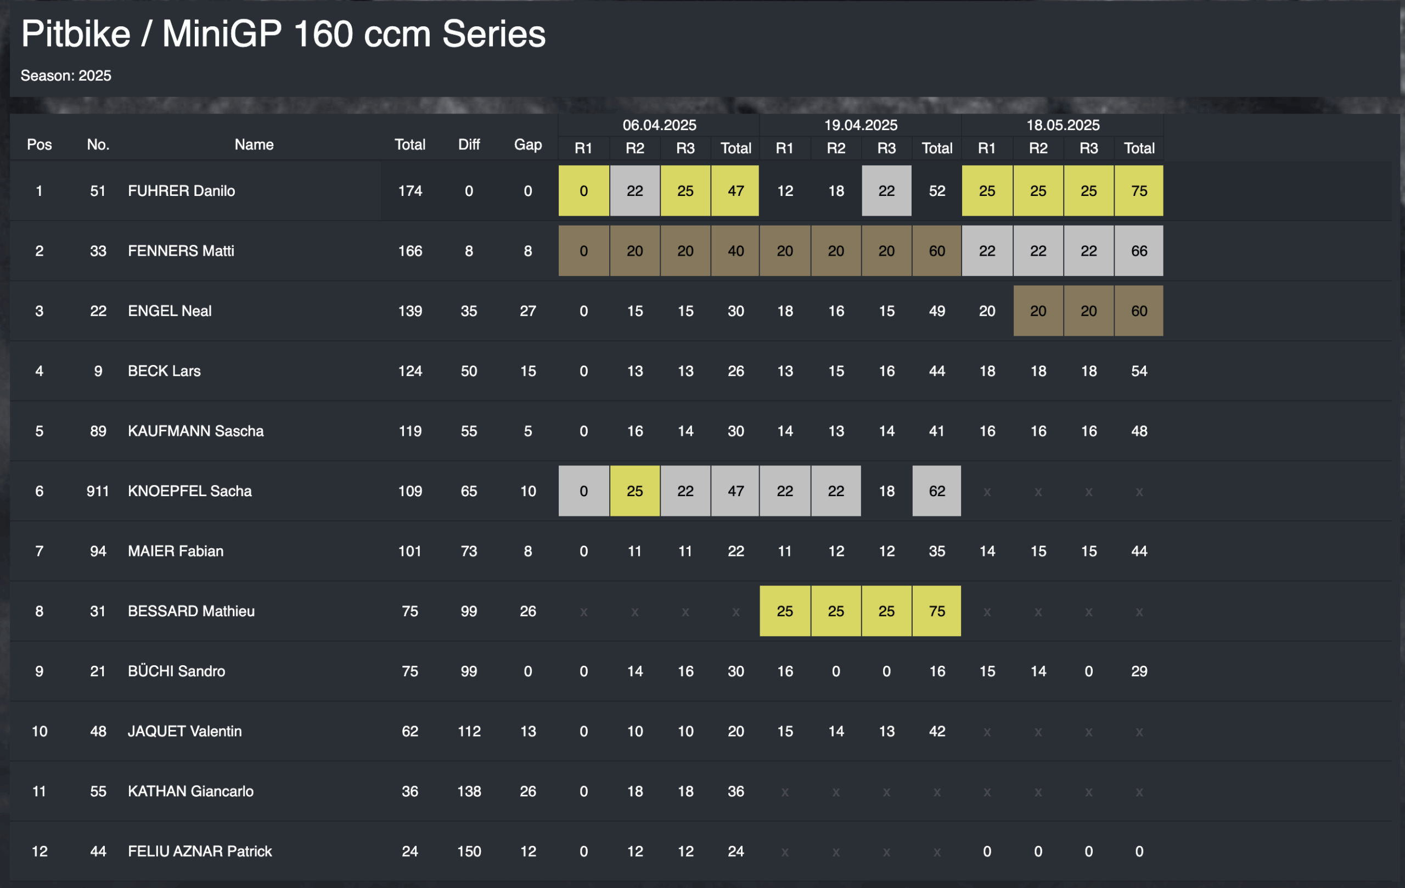Image resolution: width=1405 pixels, height=888 pixels.
Task: Open the 19.04.2025 race date header
Action: tap(860, 125)
